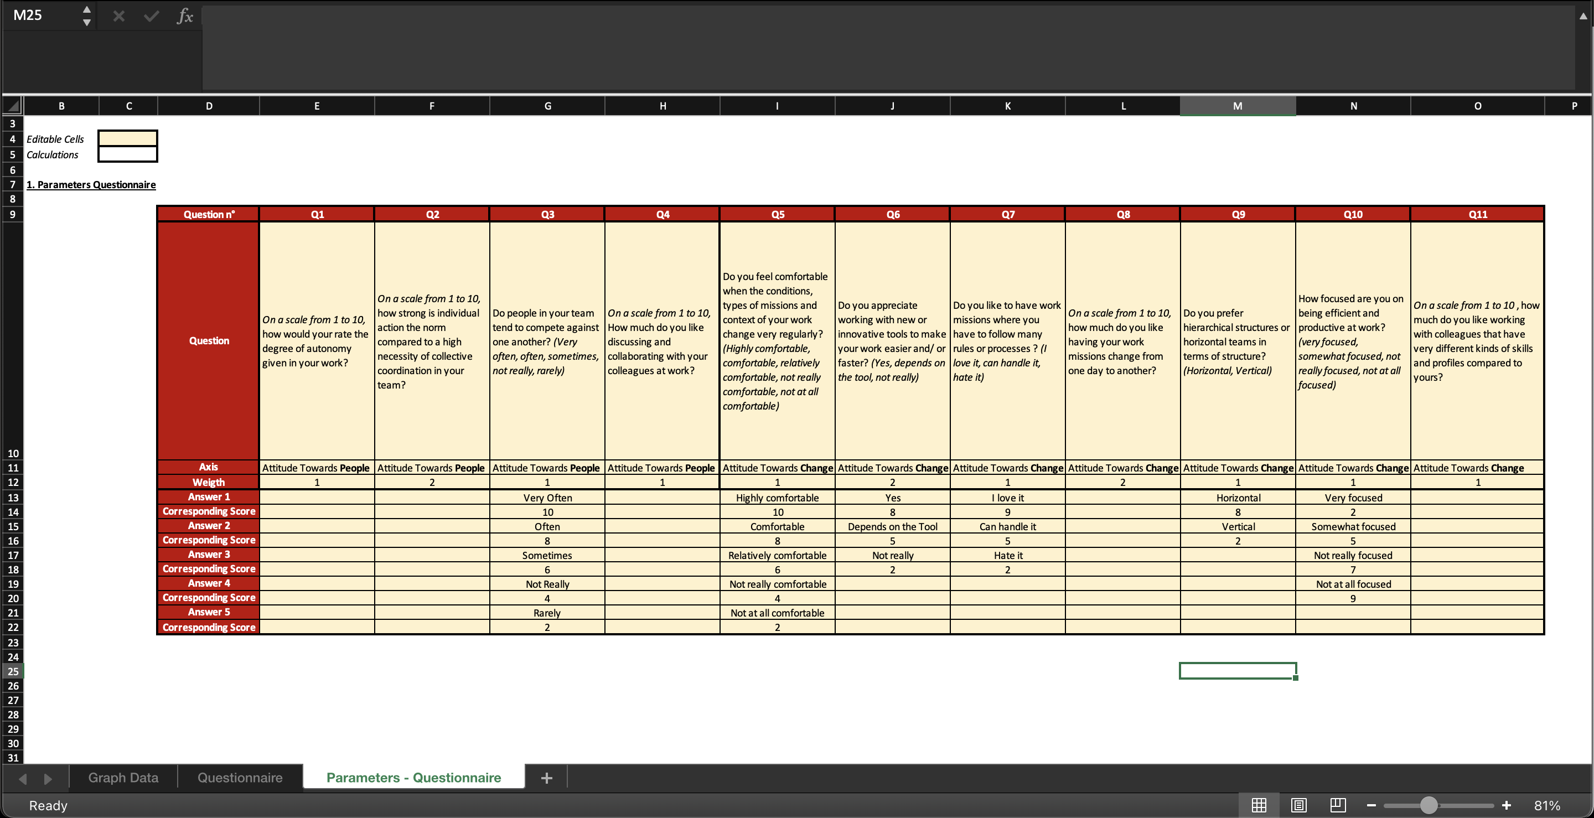The image size is (1594, 818).
Task: Select column M header
Action: point(1238,106)
